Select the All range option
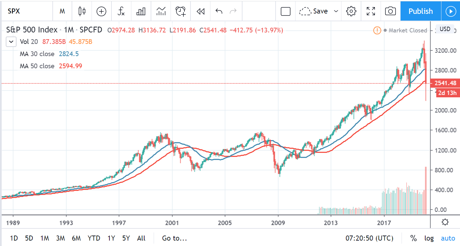 pos(141,238)
